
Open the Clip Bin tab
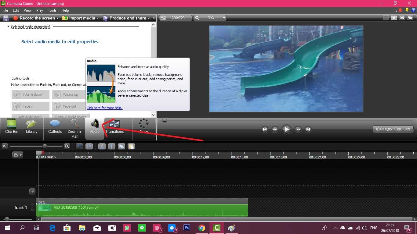pos(12,127)
